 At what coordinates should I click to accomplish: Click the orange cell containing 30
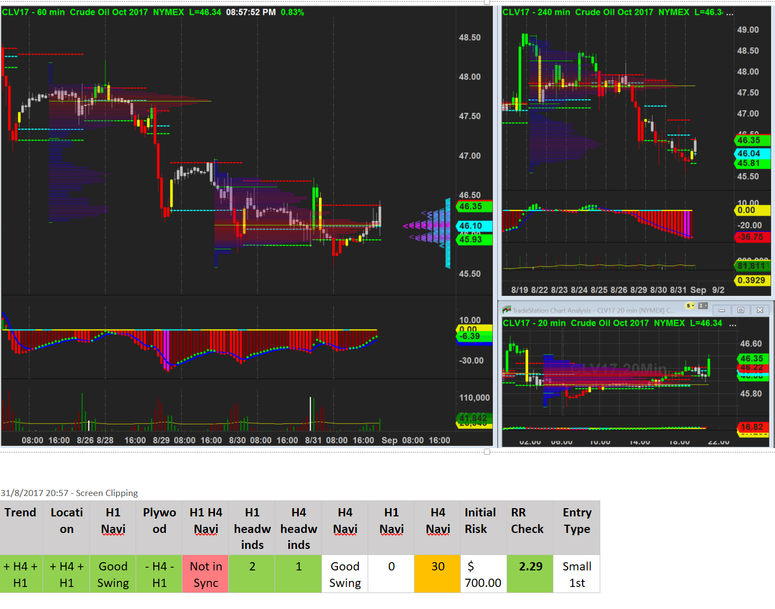(x=437, y=574)
